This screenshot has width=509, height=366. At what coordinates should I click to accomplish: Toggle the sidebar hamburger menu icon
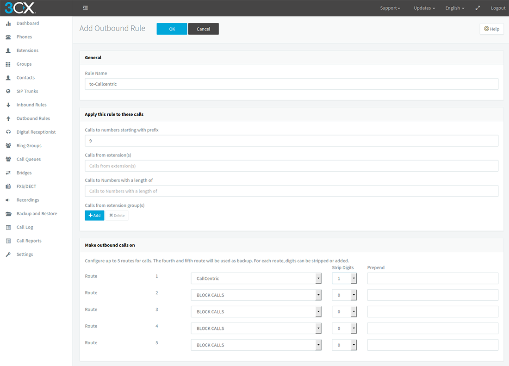click(x=85, y=8)
